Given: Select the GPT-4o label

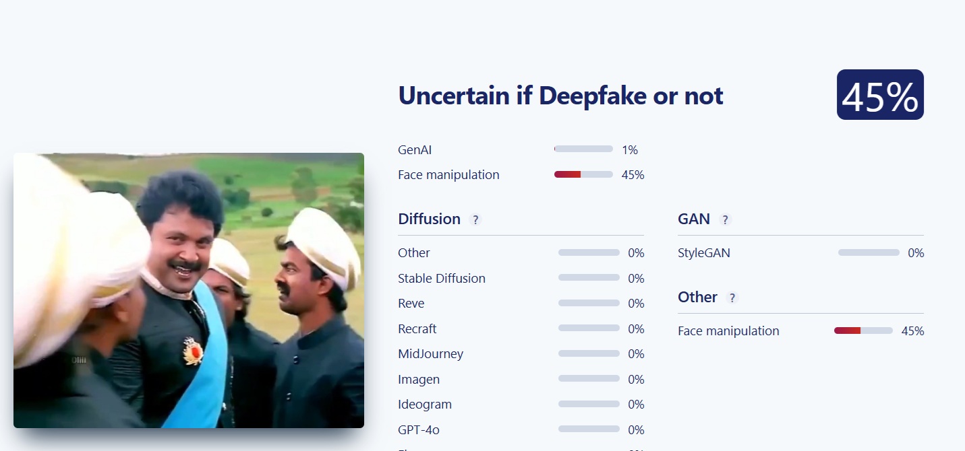Looking at the screenshot, I should pyautogui.click(x=419, y=430).
